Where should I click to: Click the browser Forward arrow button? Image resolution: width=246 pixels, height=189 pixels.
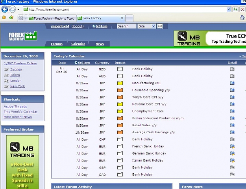(12, 9)
